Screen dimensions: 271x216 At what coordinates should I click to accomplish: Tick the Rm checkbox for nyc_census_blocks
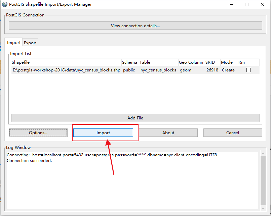point(248,70)
